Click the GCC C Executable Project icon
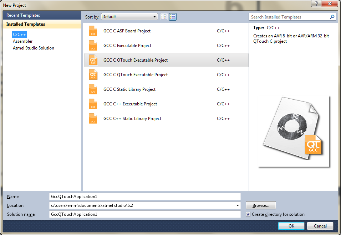Image resolution: width=341 pixels, height=235 pixels. (93, 45)
